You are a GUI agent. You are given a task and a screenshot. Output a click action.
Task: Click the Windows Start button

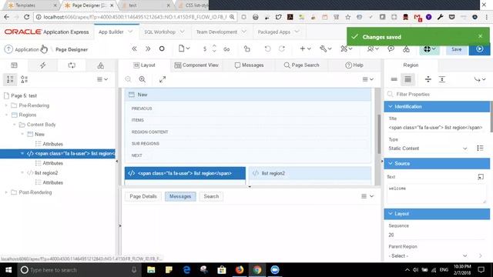8,270
